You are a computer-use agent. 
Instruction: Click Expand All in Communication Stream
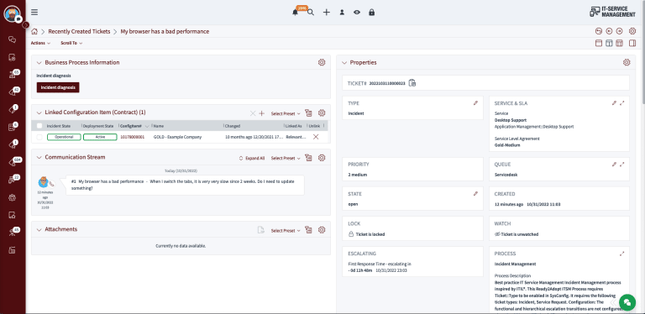(251, 158)
